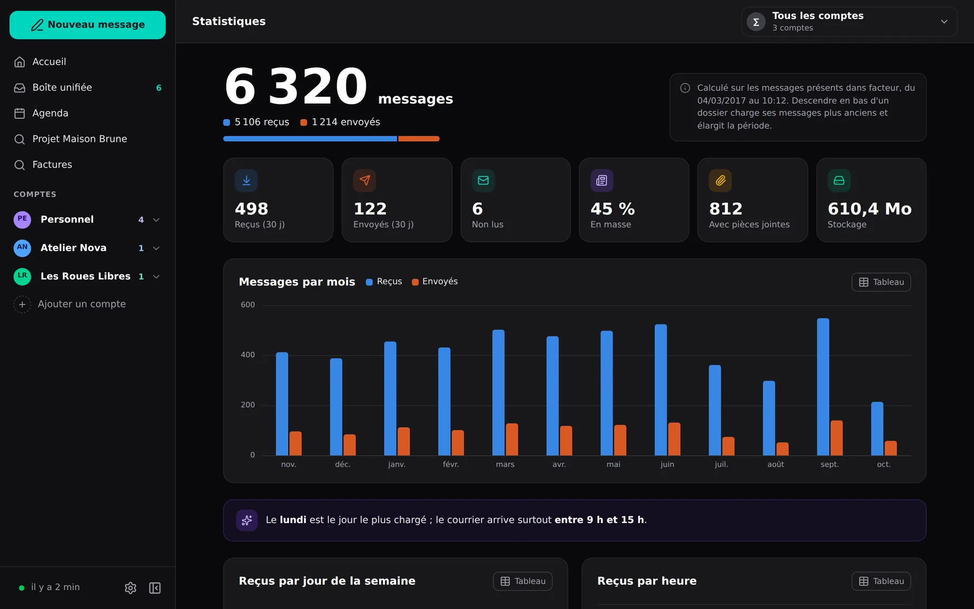The image size is (974, 609).
Task: Click the sigma icon for all accounts
Action: (756, 22)
